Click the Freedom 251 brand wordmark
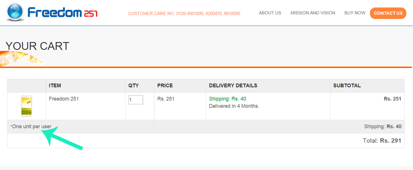 click(x=62, y=12)
